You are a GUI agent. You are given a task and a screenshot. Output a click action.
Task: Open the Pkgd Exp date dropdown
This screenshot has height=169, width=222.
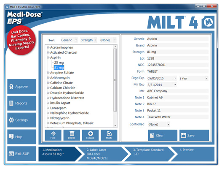[x=175, y=78]
